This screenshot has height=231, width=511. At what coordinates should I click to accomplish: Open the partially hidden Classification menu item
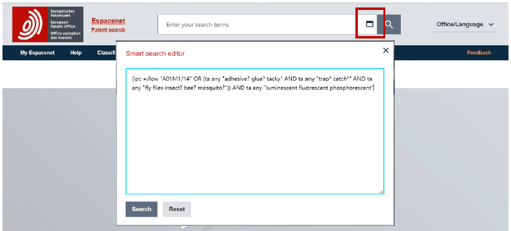106,53
